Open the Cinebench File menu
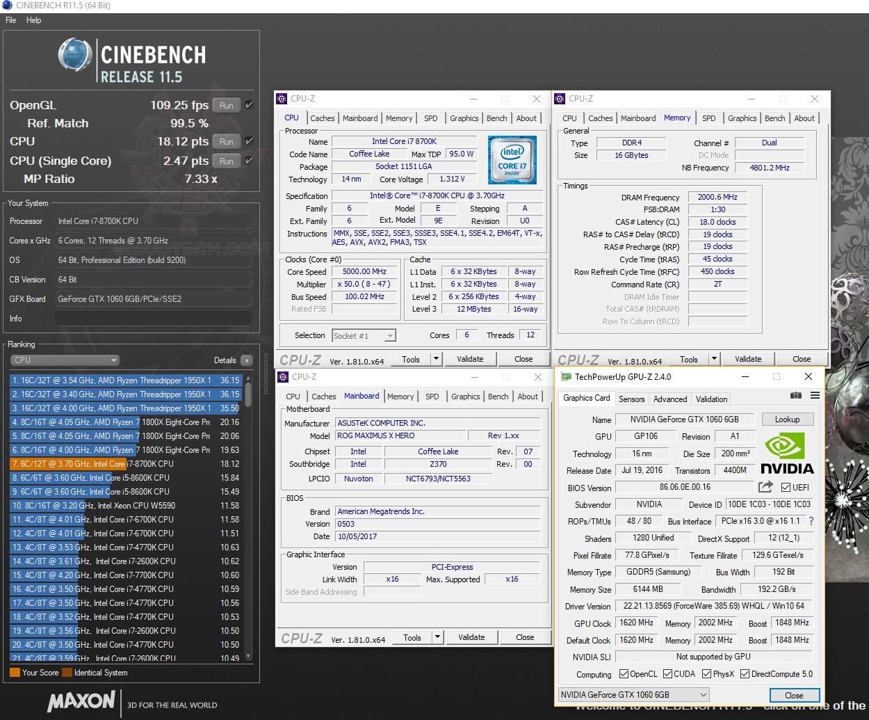 pos(11,20)
